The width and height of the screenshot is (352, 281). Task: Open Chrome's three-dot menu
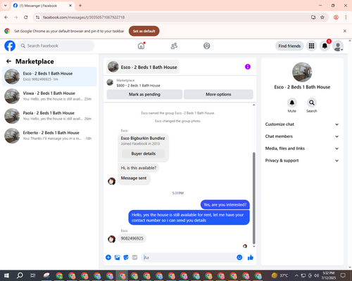click(346, 18)
